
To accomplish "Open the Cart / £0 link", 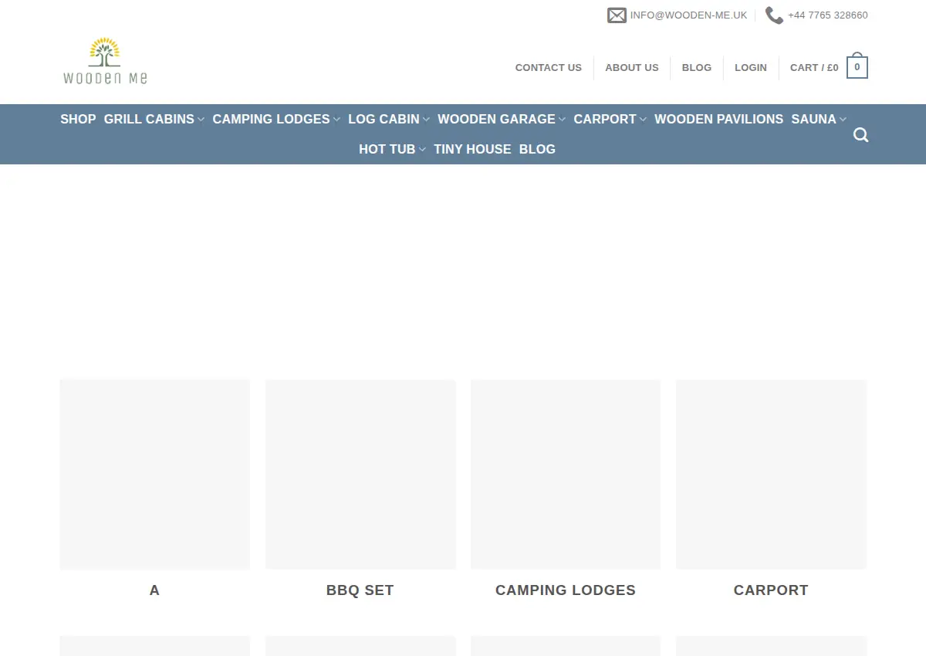I will point(814,67).
